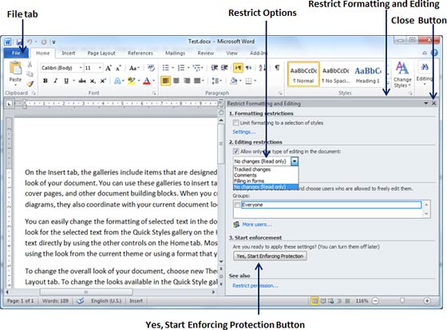Click the Cut scissors icon

(30, 65)
